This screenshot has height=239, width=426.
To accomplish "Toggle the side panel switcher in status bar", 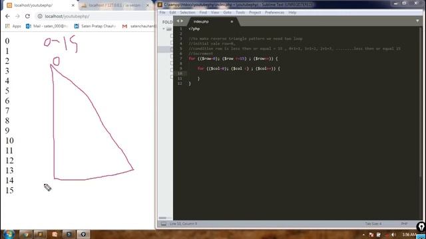I will [164, 224].
